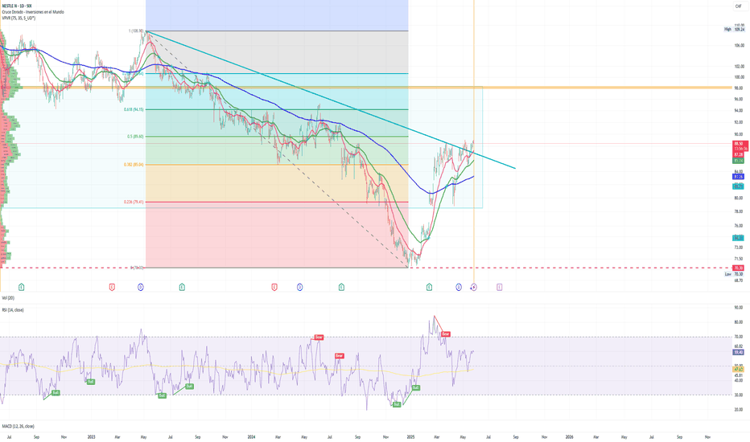Click the 80.00 label on the RSI axis
750x442 pixels.
[x=739, y=322]
